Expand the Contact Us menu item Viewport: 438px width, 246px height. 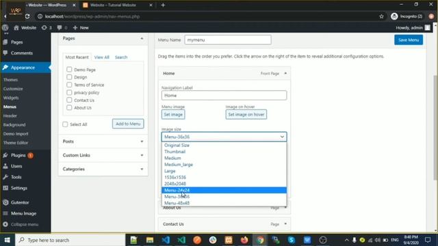tap(285, 224)
